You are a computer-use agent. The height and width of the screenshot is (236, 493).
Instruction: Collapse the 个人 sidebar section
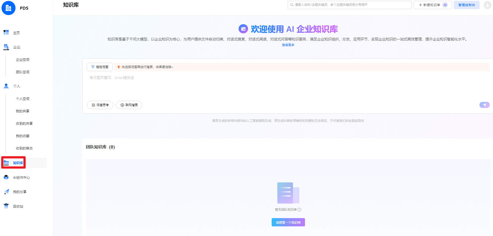(x=17, y=86)
